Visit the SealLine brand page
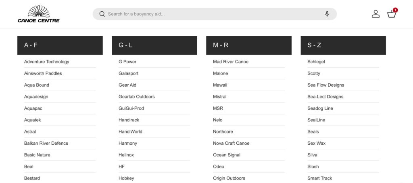The height and width of the screenshot is (183, 413). tap(316, 120)
